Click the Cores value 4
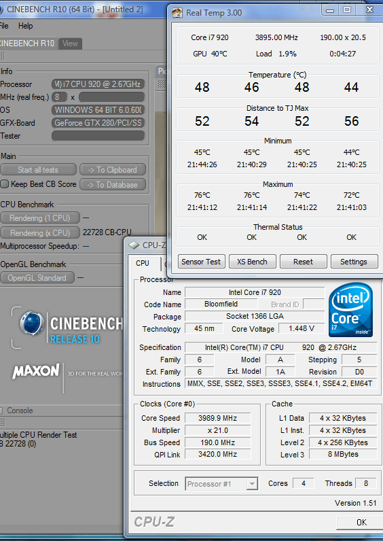383x541 pixels. 304,483
